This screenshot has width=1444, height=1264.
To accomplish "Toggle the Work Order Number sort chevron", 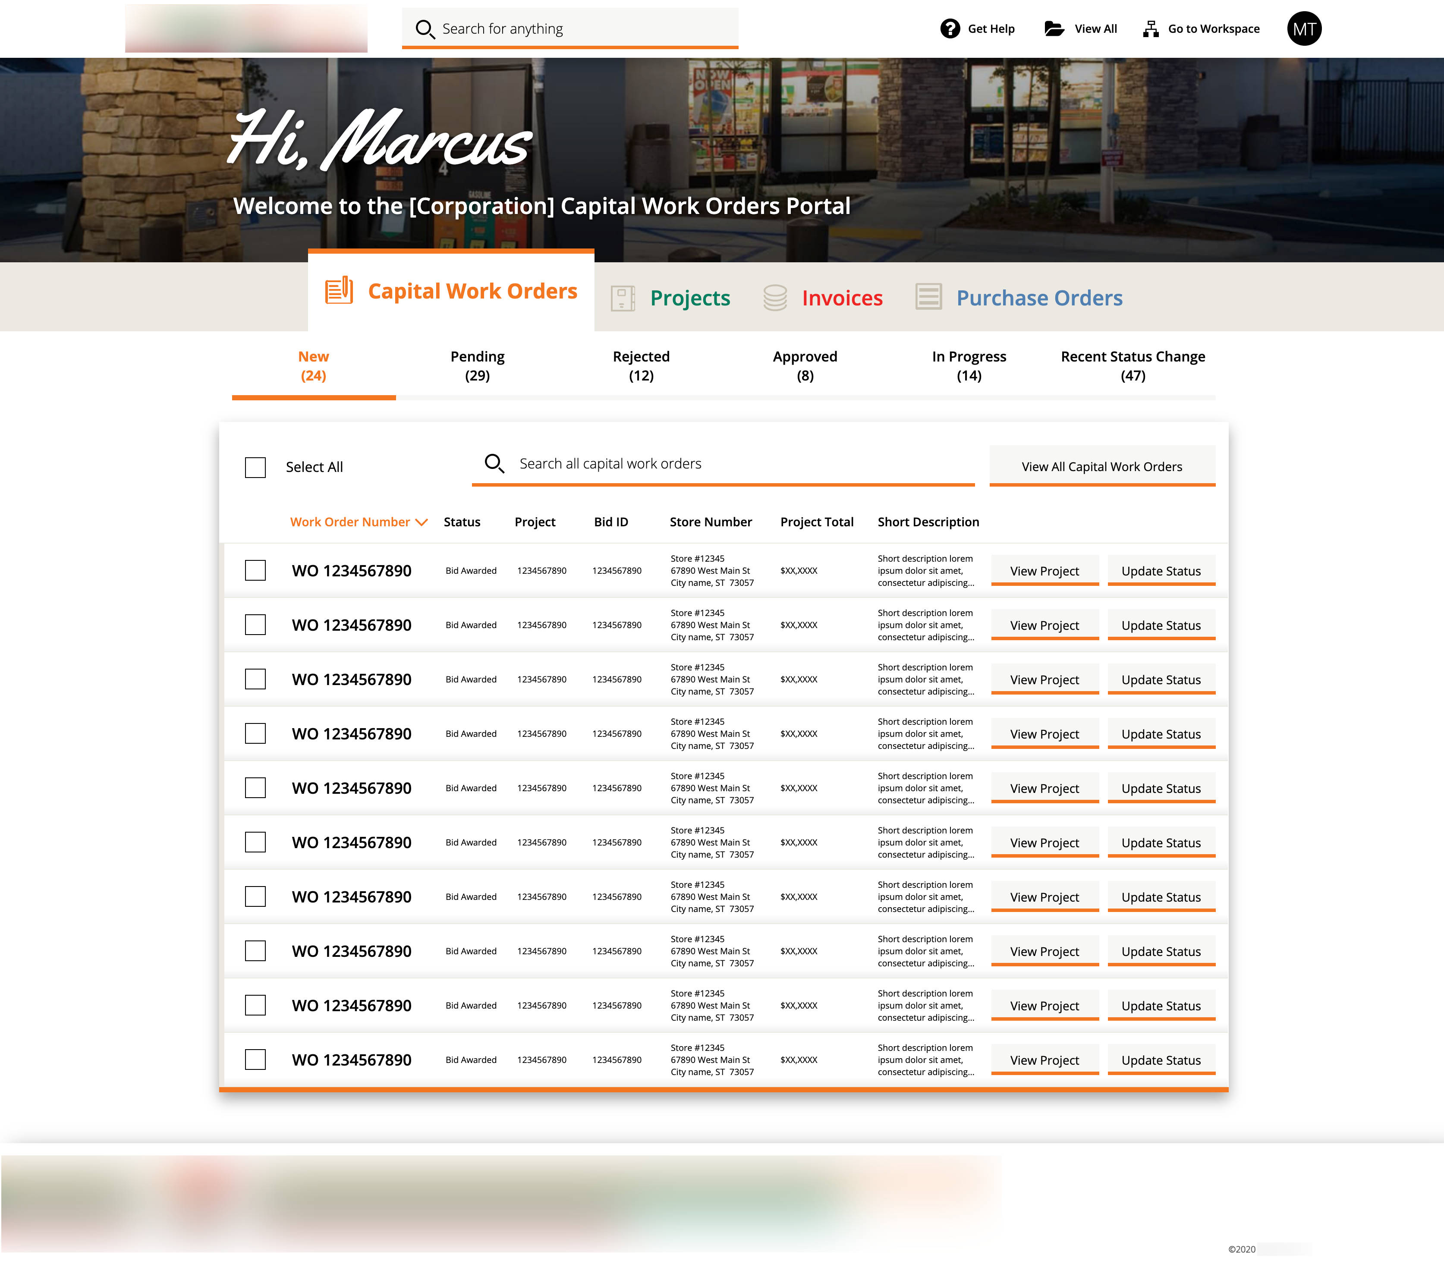I will pyautogui.click(x=422, y=522).
